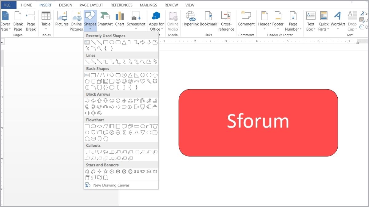Choose the 4-Point Star shape

(x=99, y=171)
